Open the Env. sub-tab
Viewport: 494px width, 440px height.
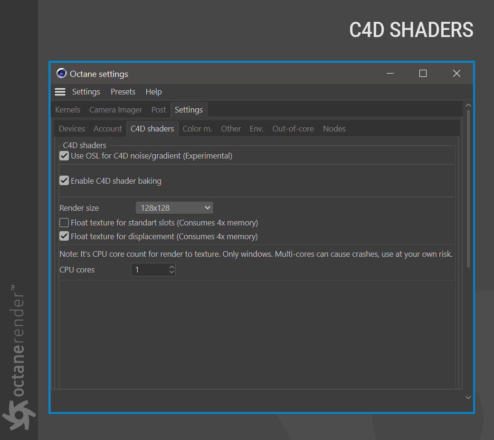[256, 129]
